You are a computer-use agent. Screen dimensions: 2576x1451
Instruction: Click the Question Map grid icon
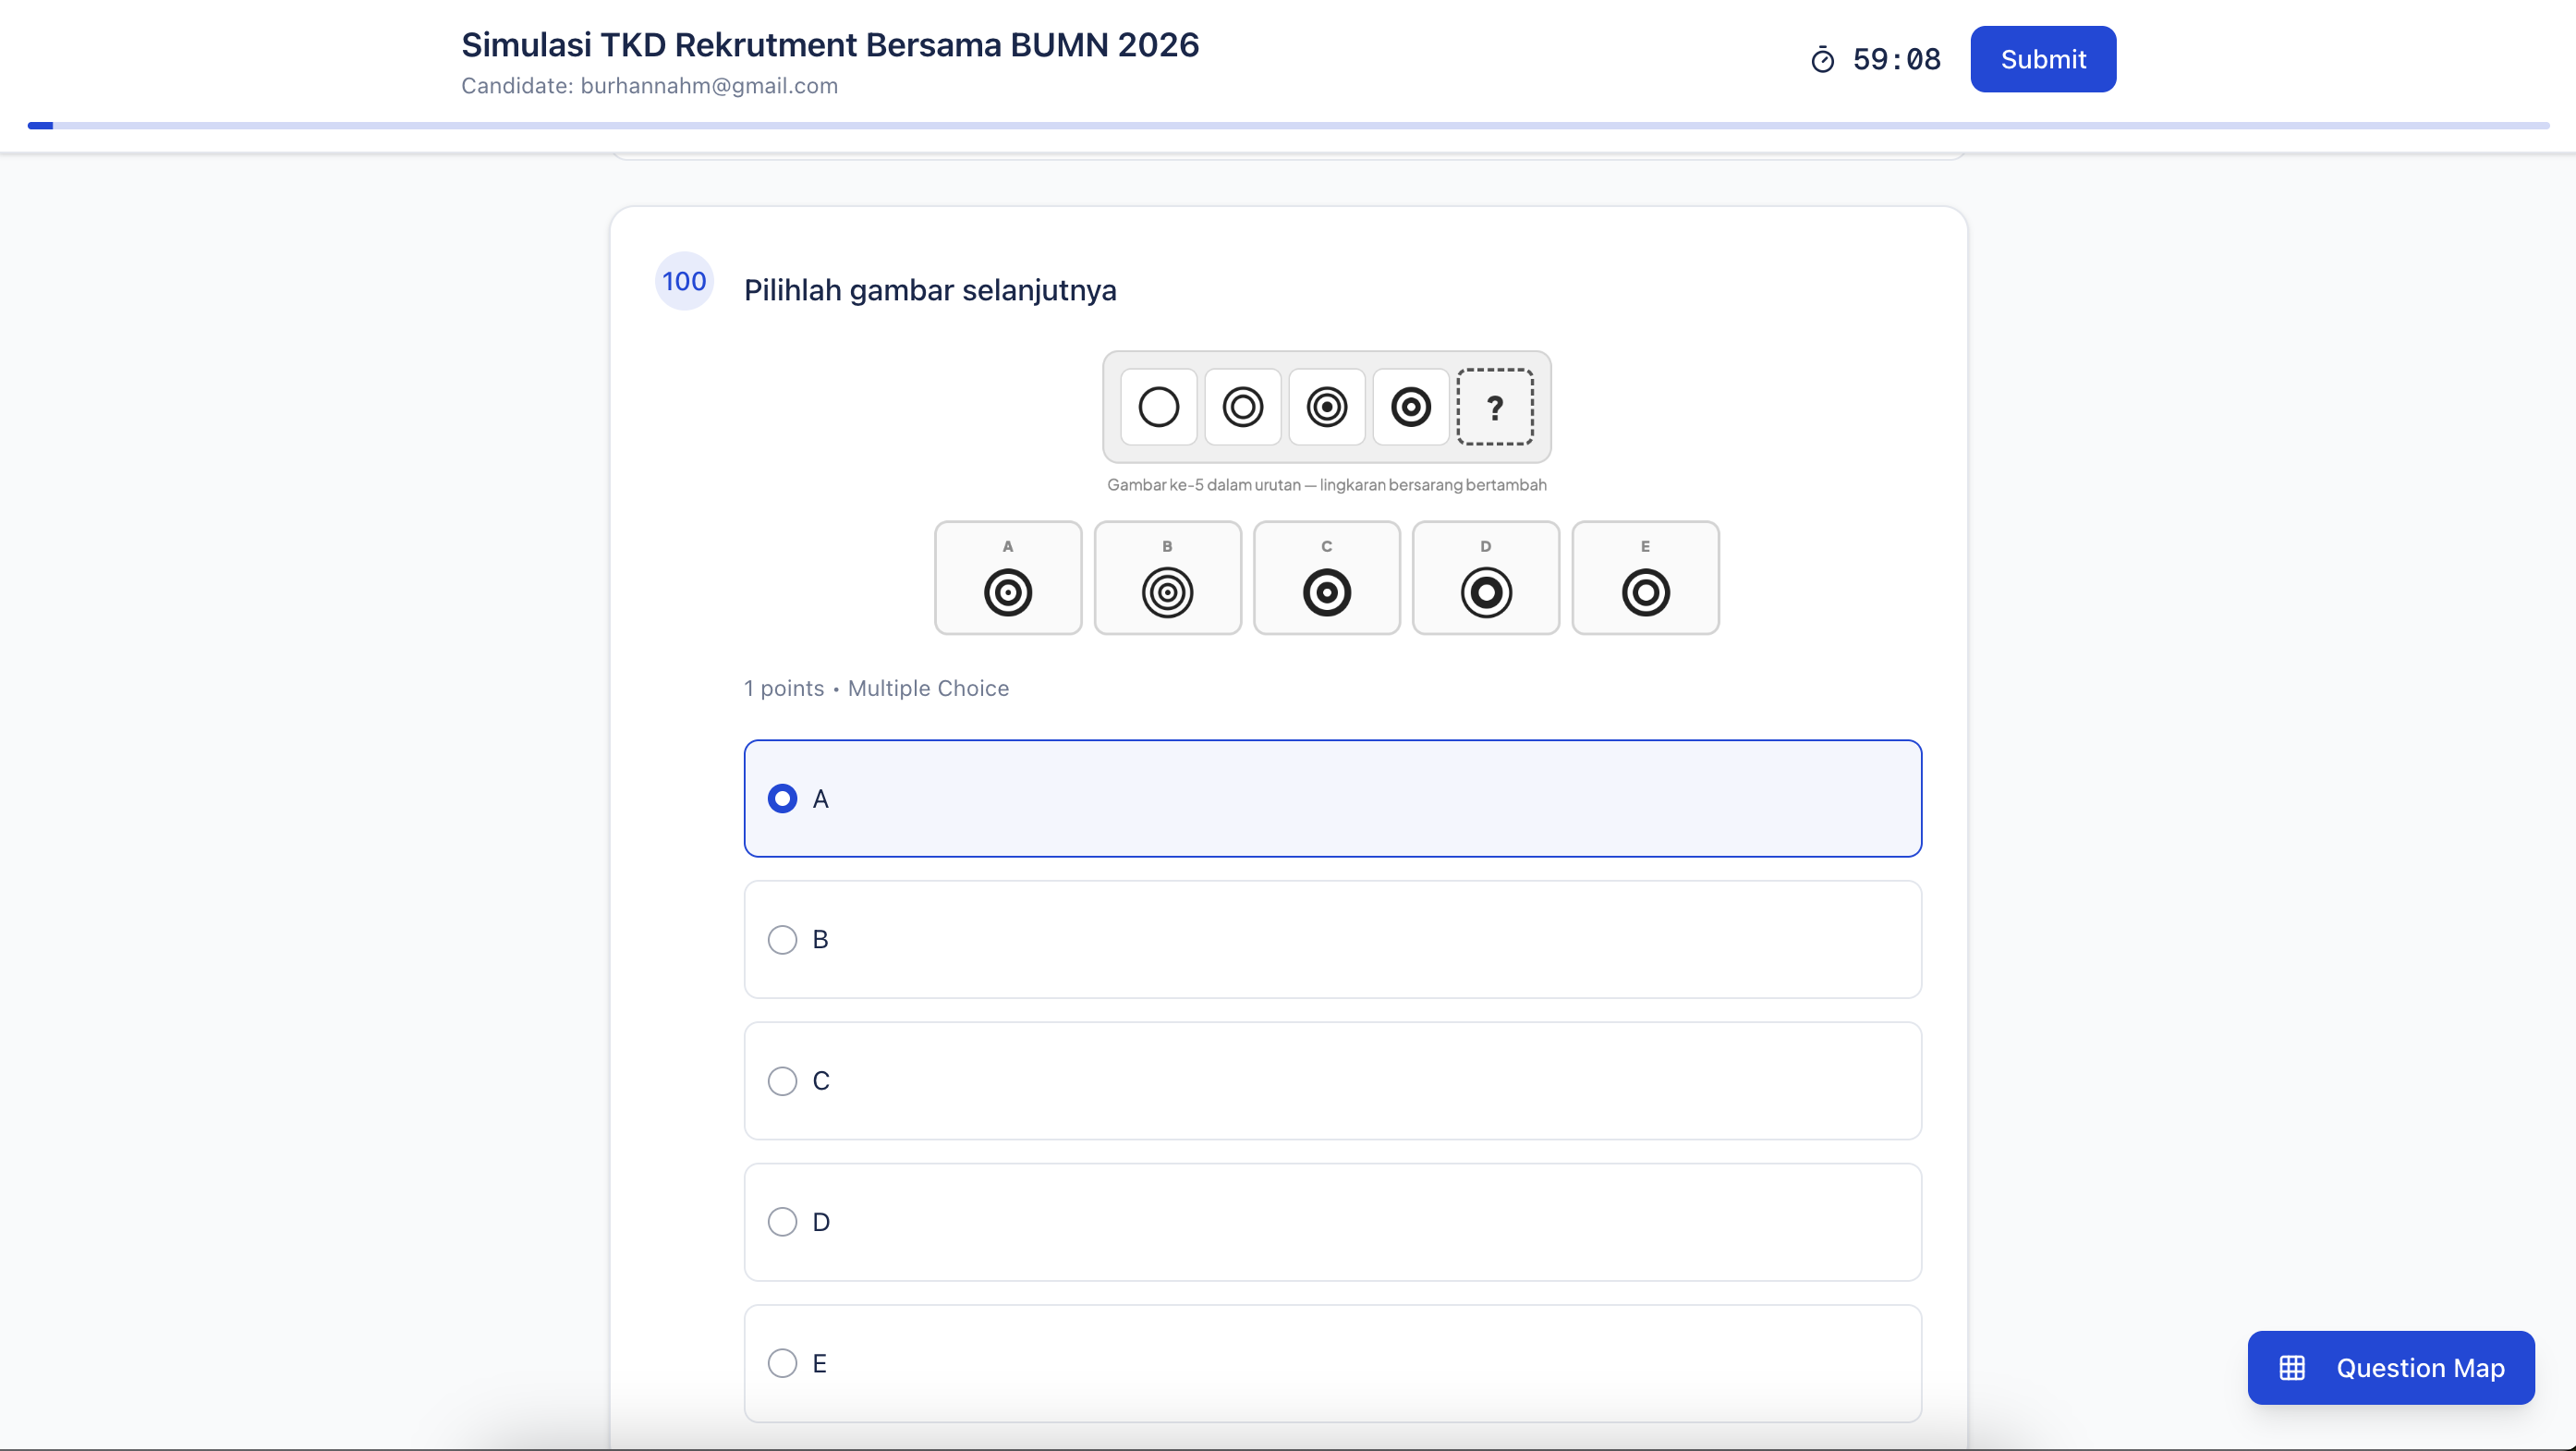pos(2292,1368)
